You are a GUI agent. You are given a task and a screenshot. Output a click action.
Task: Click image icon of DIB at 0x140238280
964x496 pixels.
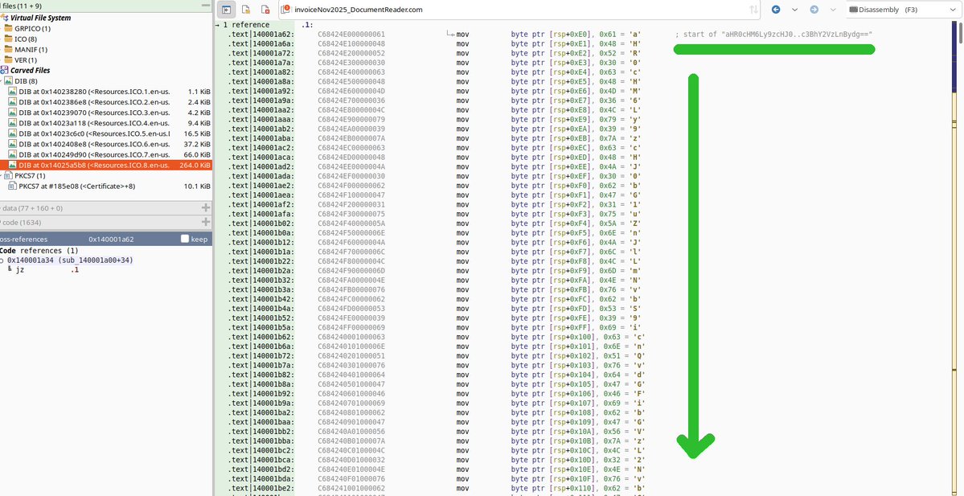point(12,92)
